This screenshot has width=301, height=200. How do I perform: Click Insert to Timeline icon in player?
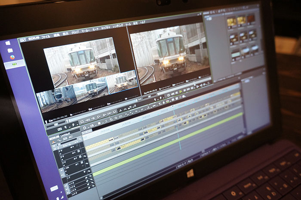pyautogui.click(x=120, y=110)
